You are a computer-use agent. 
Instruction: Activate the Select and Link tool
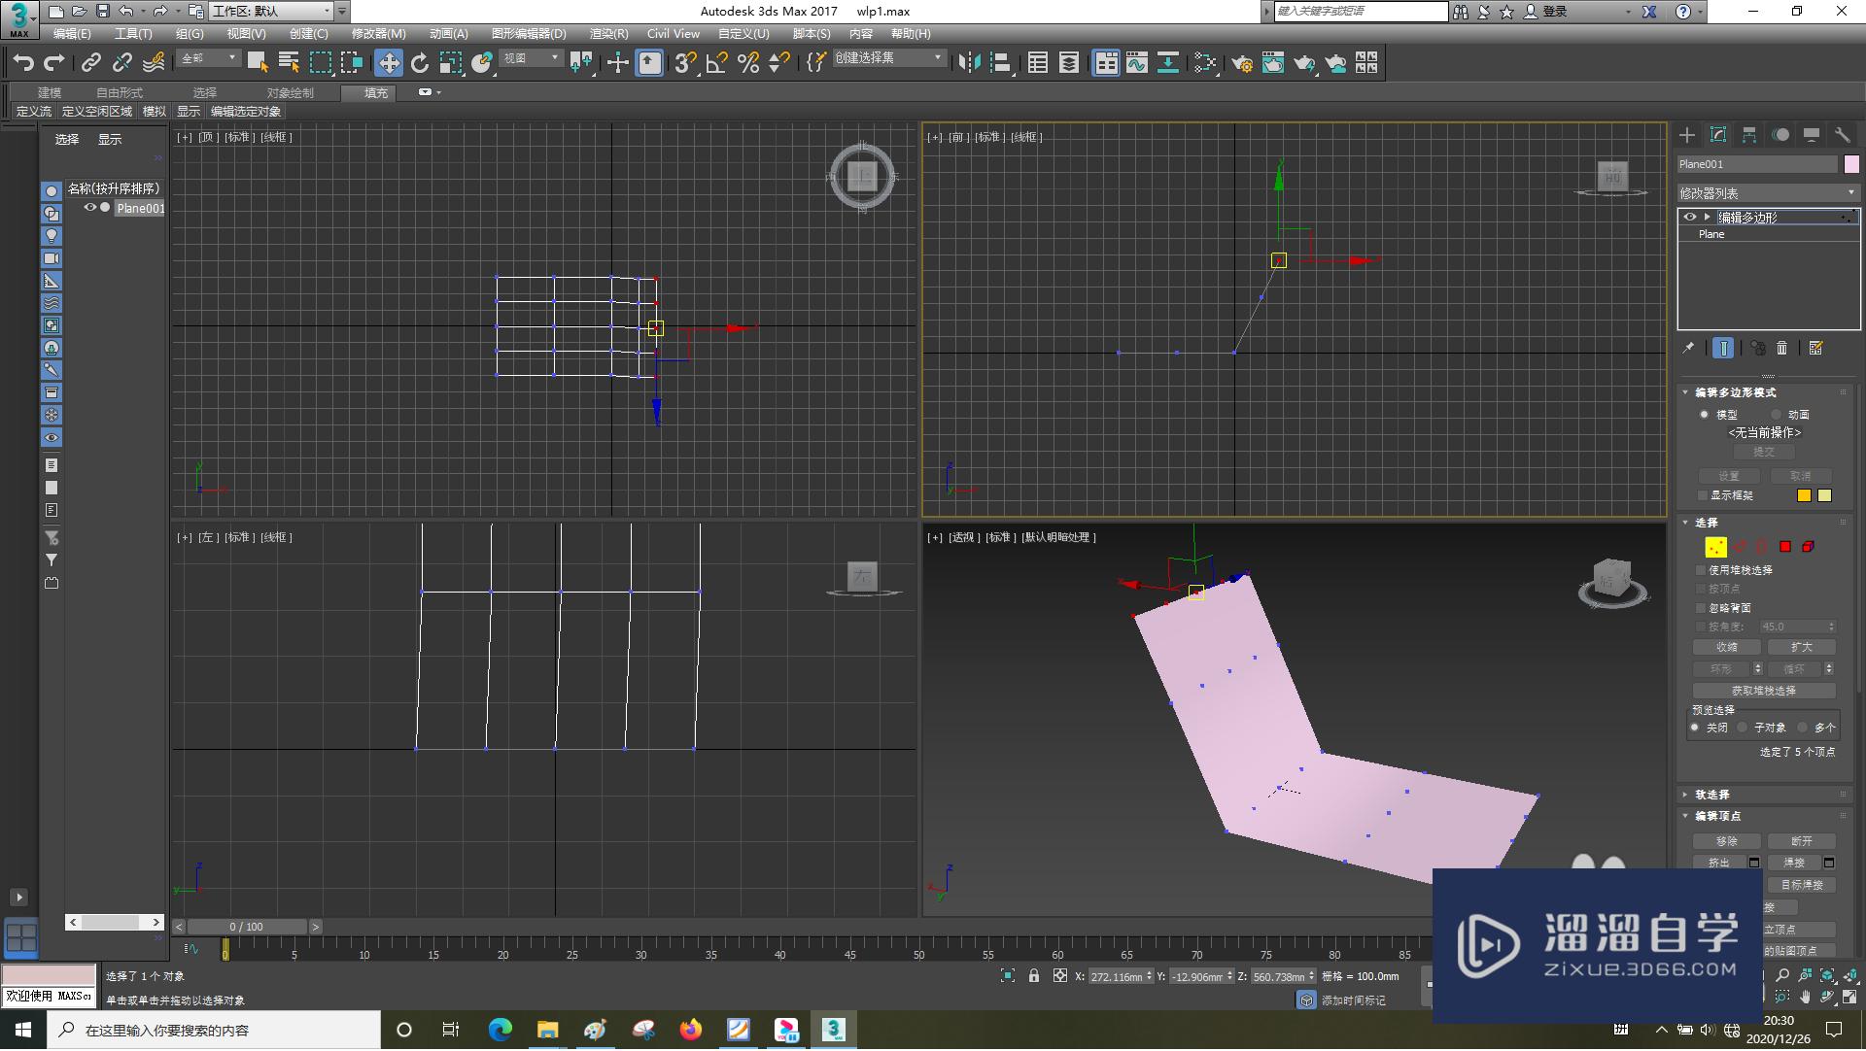click(90, 63)
